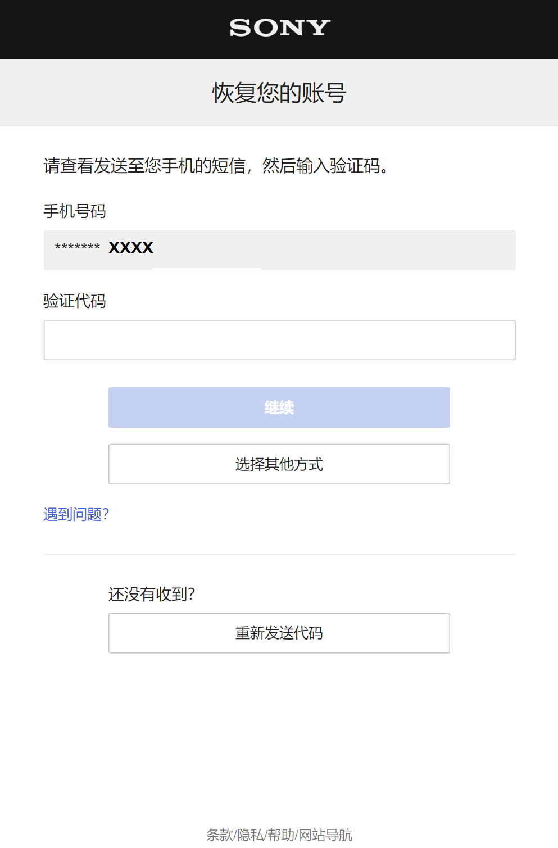Click the 验证代码 label text
Screen dimensions: 558x848
point(73,302)
